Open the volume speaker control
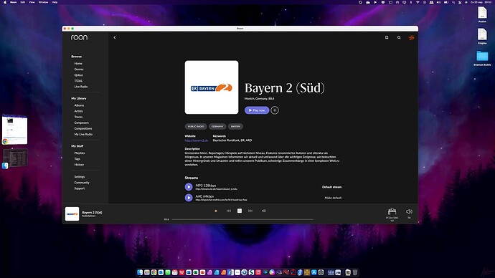This screenshot has width=495, height=278. click(x=409, y=211)
